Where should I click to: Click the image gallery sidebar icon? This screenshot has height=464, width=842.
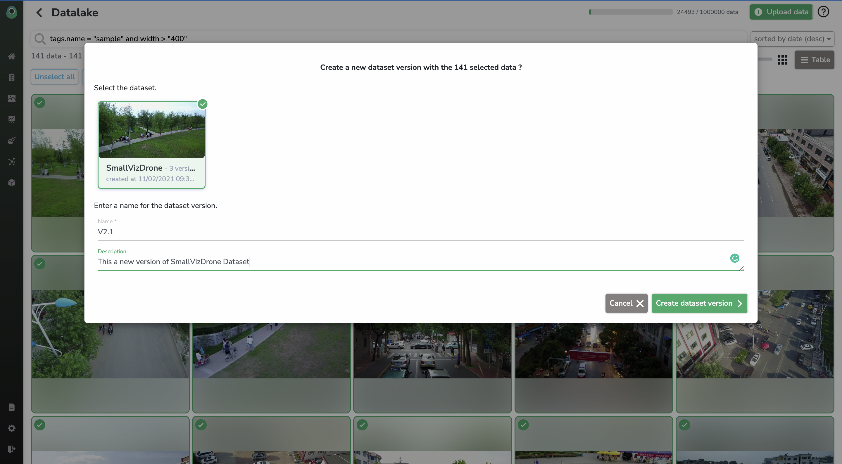pyautogui.click(x=12, y=98)
